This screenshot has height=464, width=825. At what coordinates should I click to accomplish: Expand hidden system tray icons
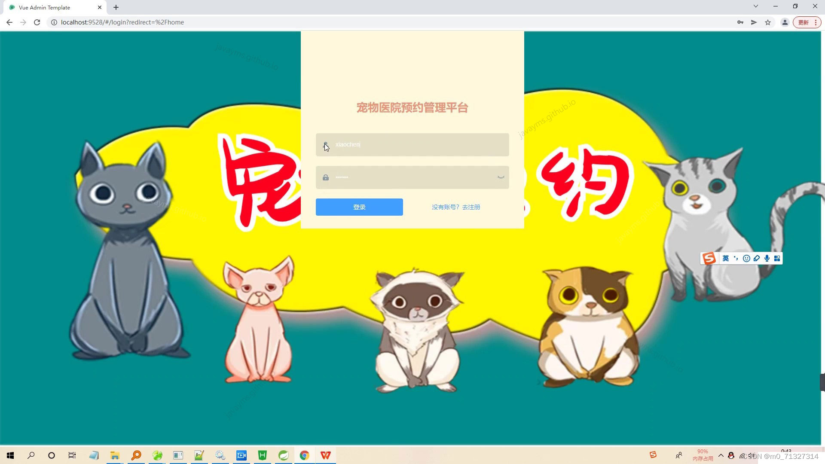click(721, 455)
